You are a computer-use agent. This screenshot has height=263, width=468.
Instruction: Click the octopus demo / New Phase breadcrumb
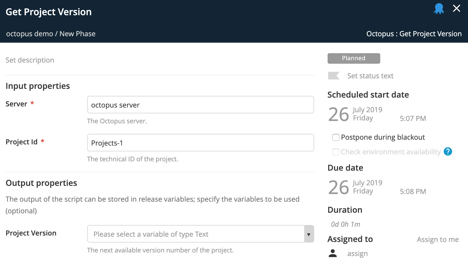[x=51, y=34]
